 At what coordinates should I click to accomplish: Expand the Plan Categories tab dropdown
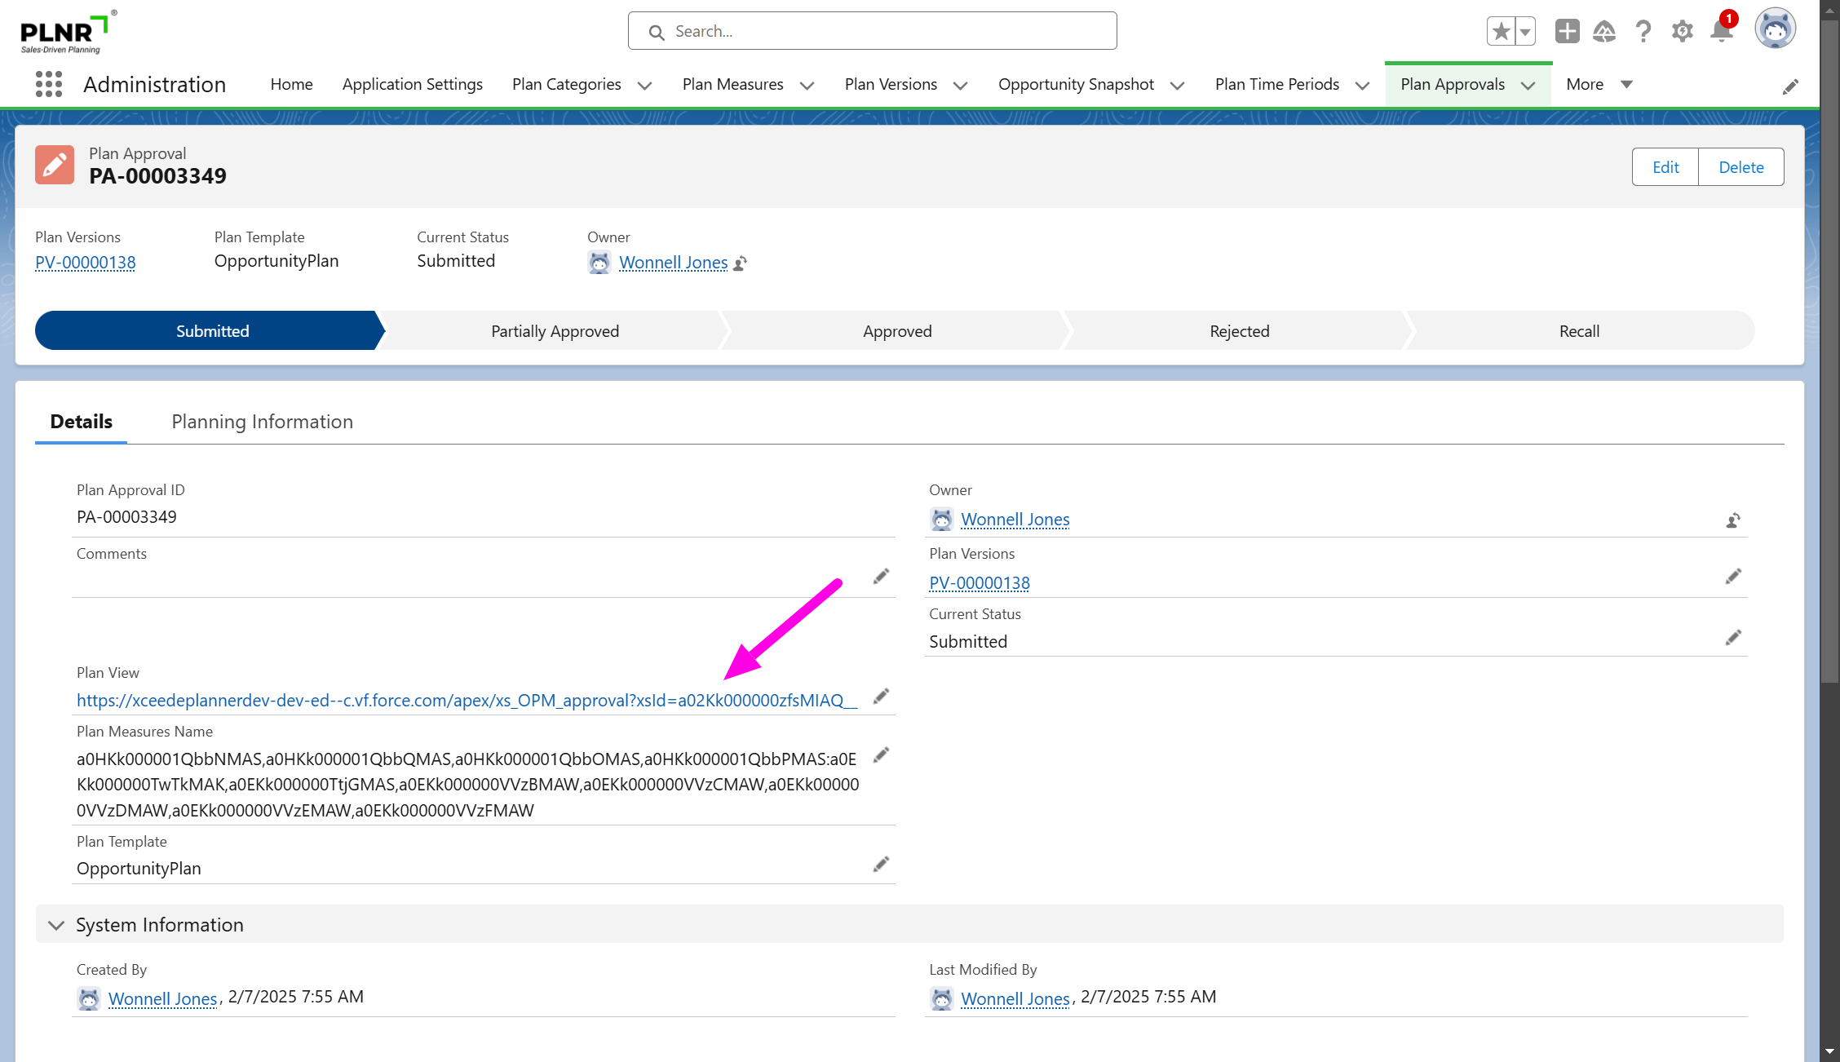click(x=644, y=85)
